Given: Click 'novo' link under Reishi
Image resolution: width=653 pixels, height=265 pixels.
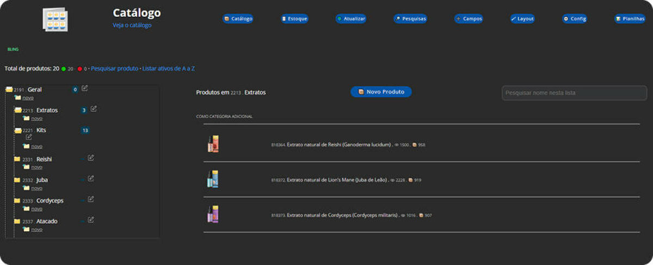Looking at the screenshot, I should pos(36,167).
